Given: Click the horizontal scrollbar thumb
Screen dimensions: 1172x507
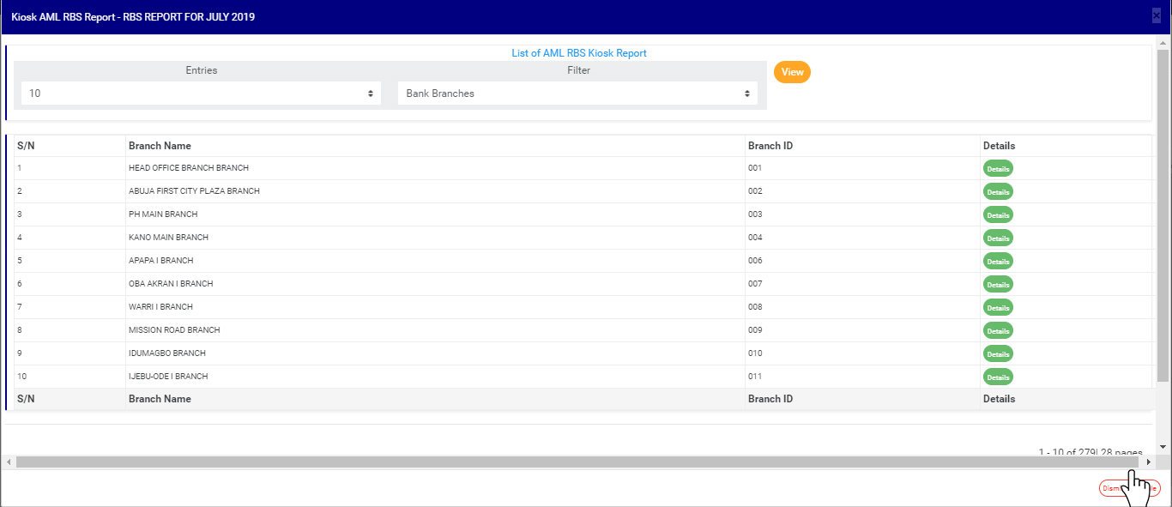Looking at the screenshot, I should pyautogui.click(x=577, y=462).
